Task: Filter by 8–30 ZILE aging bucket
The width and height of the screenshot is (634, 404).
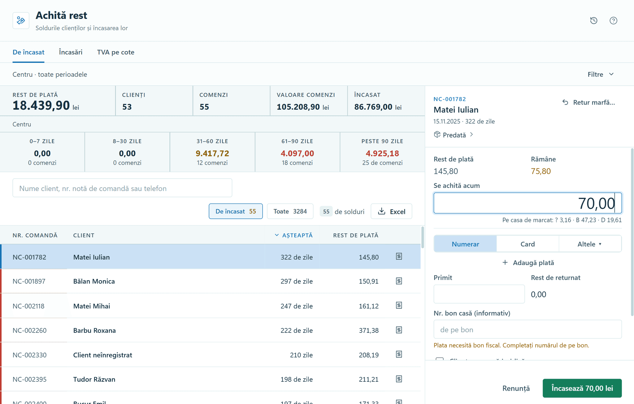Action: point(127,152)
